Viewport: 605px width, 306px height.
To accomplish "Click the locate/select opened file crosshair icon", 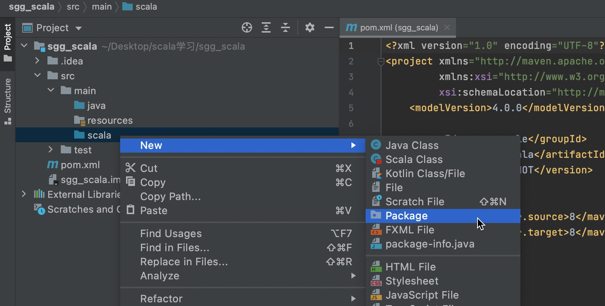I will [x=247, y=28].
